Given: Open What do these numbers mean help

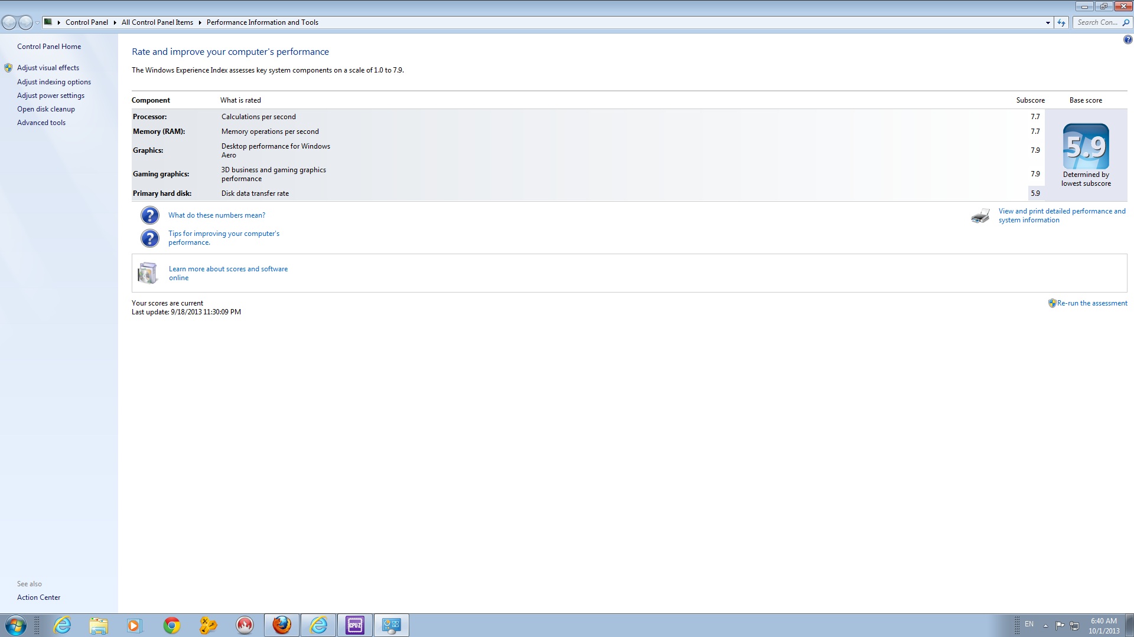Looking at the screenshot, I should [217, 215].
